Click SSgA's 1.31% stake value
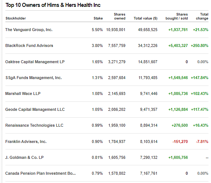 tap(97, 78)
